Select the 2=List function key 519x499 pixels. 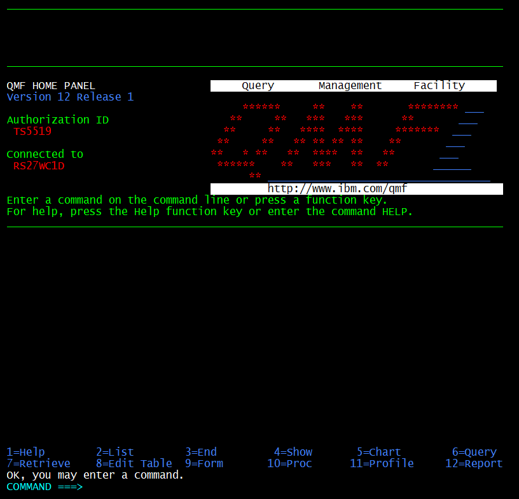click(x=115, y=452)
